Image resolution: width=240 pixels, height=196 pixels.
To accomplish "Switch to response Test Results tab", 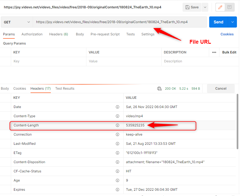I will (65, 89).
